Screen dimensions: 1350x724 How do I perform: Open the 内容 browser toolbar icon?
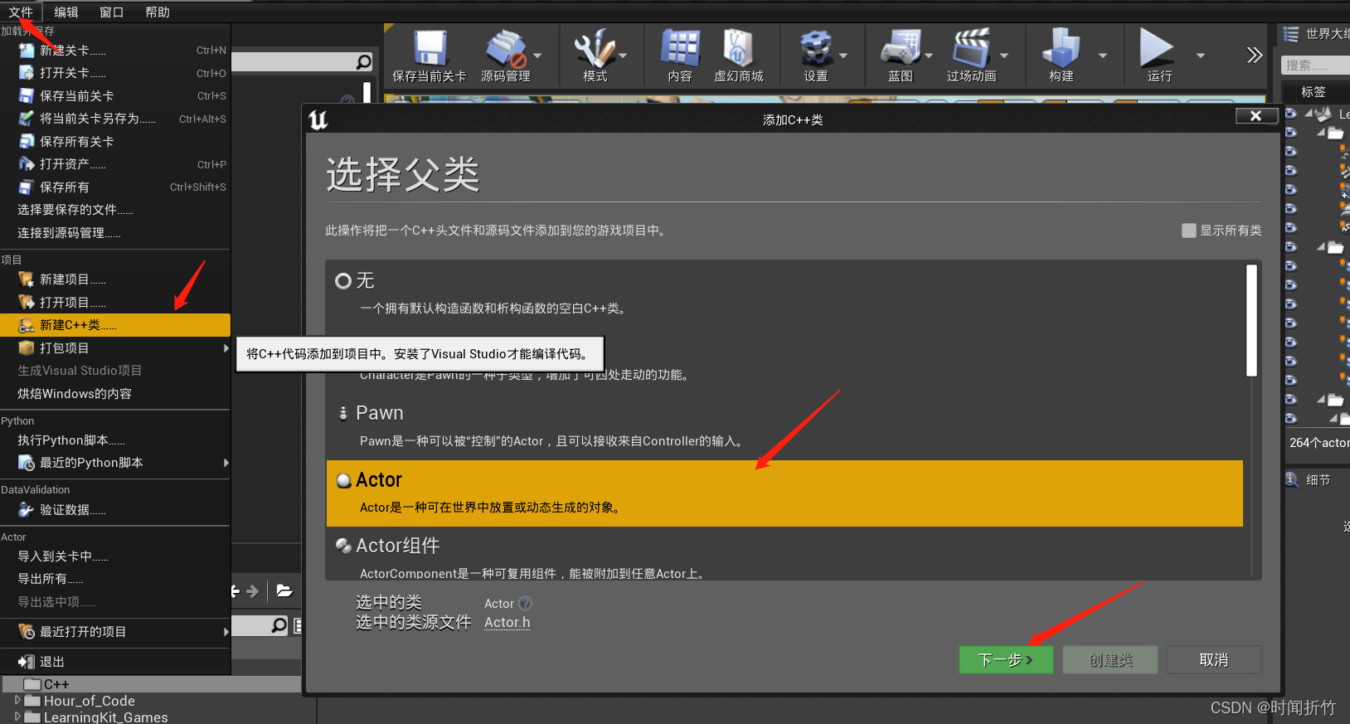(680, 48)
